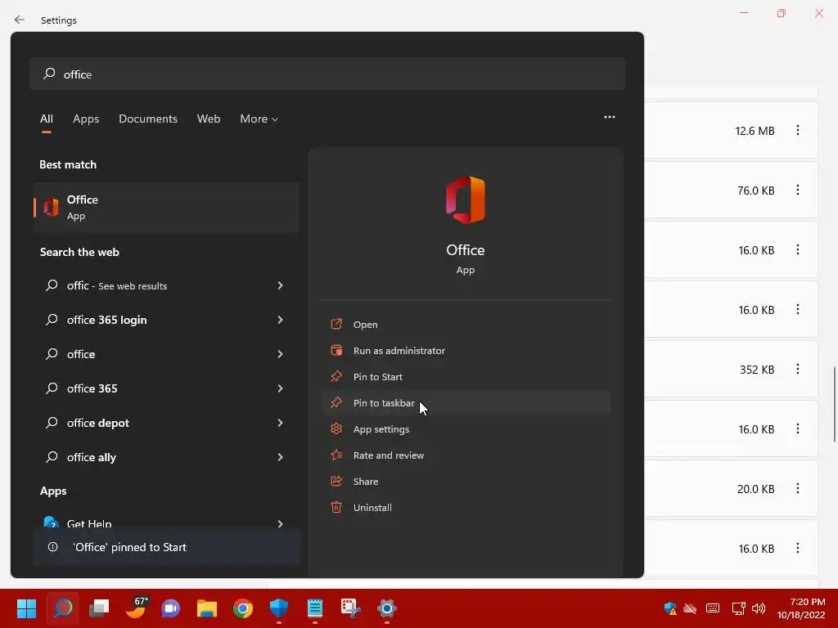
Task: Expand the 'office 365' suggestion arrow
Action: tap(280, 388)
